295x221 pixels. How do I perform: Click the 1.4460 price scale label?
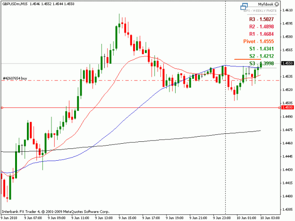pyautogui.click(x=287, y=143)
